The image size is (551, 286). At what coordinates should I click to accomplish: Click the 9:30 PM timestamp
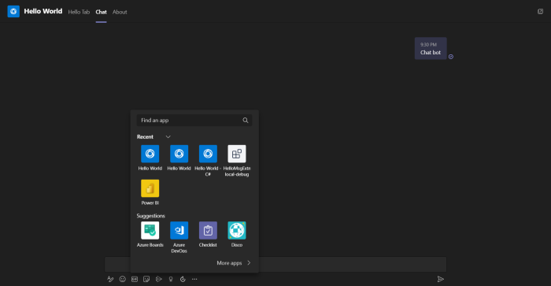click(x=428, y=45)
